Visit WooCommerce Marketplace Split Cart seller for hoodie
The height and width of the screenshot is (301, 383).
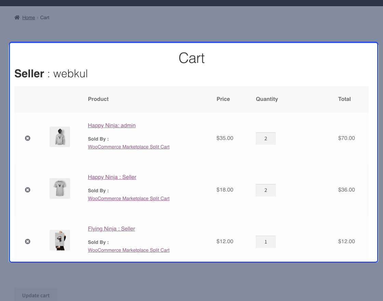[x=129, y=147]
